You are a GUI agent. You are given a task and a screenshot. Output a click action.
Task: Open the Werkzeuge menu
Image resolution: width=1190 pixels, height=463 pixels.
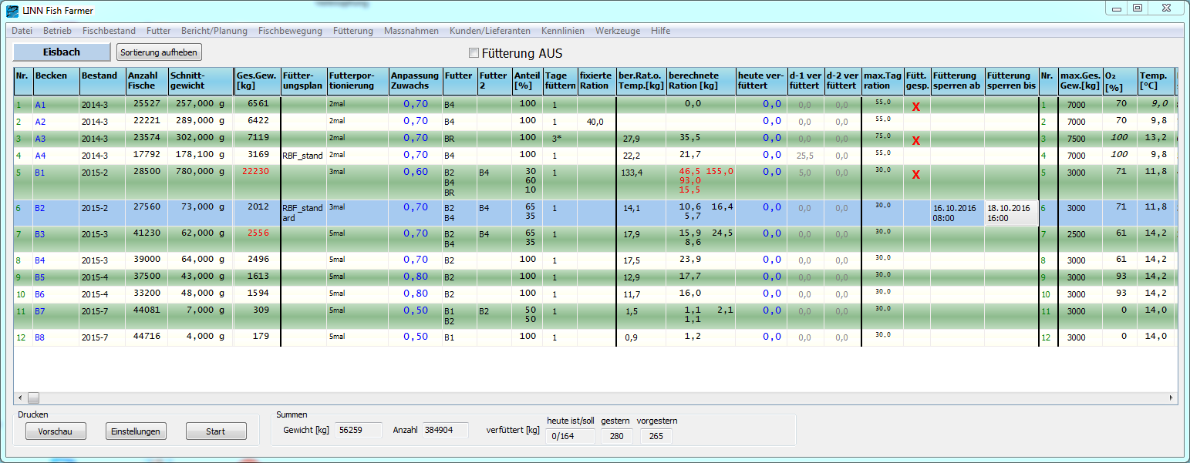coord(617,31)
